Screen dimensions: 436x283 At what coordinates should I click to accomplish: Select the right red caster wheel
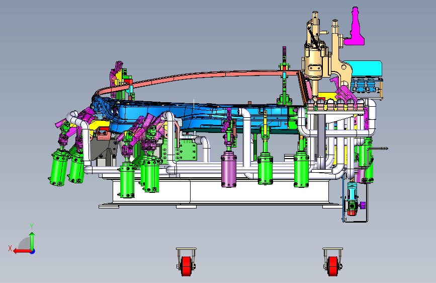(332, 266)
